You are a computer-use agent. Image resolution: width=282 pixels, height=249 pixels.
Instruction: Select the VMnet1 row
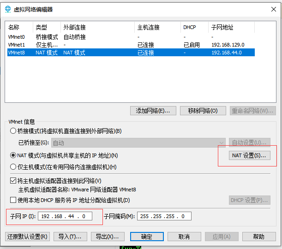pyautogui.click(x=131, y=45)
